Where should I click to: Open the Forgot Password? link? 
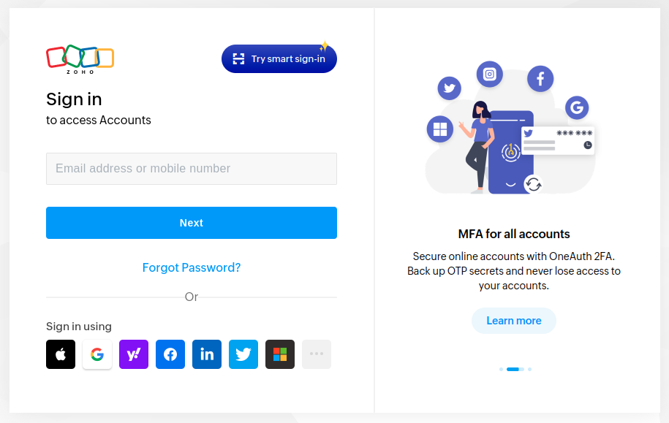pos(192,268)
